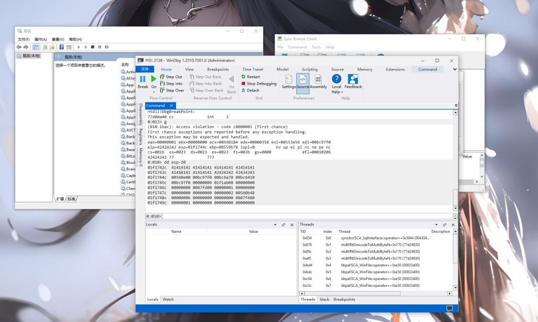Viewport: 538px width, 322px height.
Task: Click the Break pause icon
Action: (142, 79)
